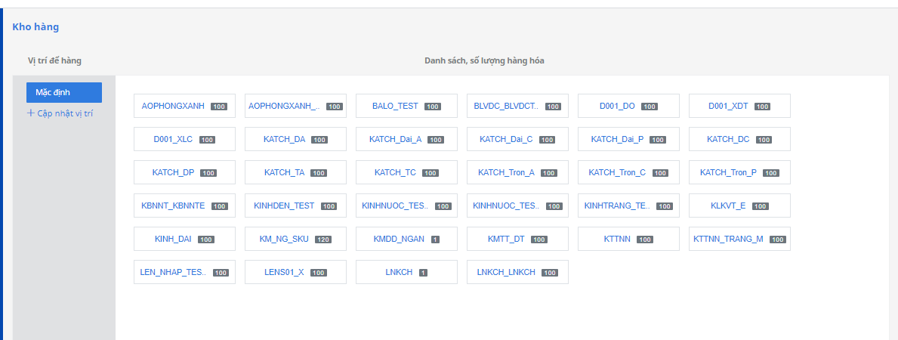
Task: Click the KATCH_Tron_A product link
Action: pyautogui.click(x=506, y=172)
